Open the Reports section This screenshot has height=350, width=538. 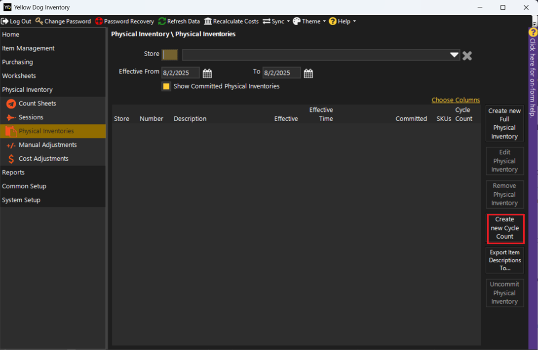pos(53,173)
